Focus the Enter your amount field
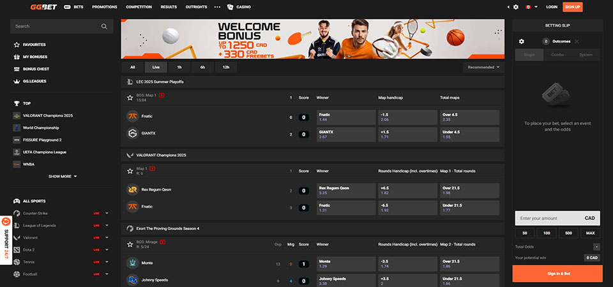This screenshot has width=613, height=287. (x=557, y=218)
